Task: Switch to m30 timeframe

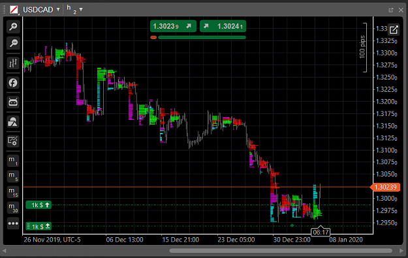Action: click(x=13, y=208)
